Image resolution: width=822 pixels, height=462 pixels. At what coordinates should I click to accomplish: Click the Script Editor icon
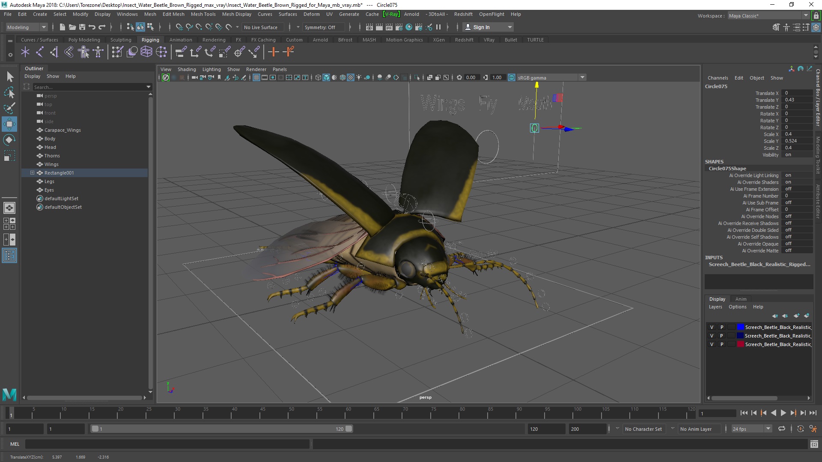click(x=814, y=444)
